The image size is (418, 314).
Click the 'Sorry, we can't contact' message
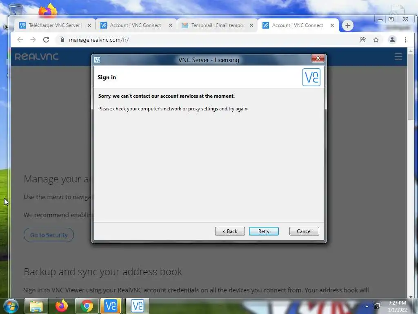(x=167, y=96)
